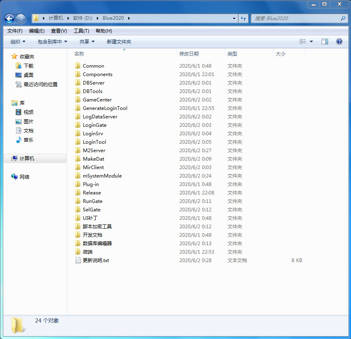Select 音乐 library in sidebar

click(x=28, y=140)
